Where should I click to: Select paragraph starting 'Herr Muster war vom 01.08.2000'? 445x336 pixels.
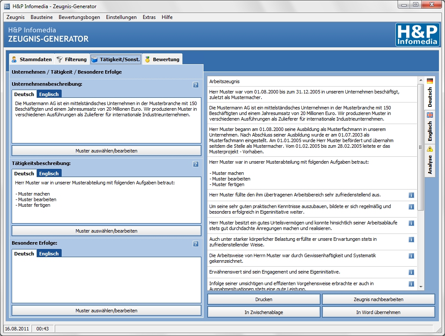pyautogui.click(x=312, y=94)
